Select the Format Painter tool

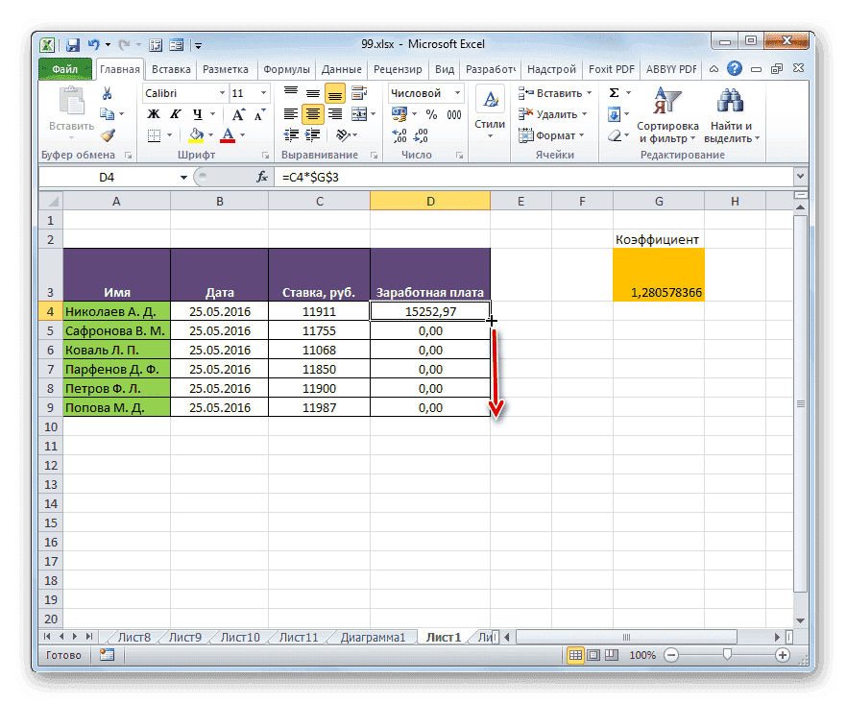(x=106, y=134)
